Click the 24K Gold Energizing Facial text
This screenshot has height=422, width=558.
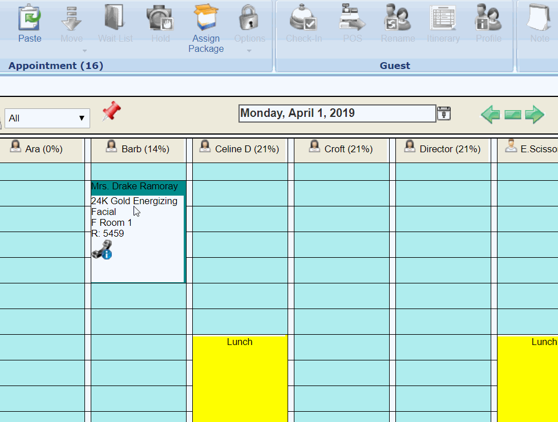tap(134, 206)
